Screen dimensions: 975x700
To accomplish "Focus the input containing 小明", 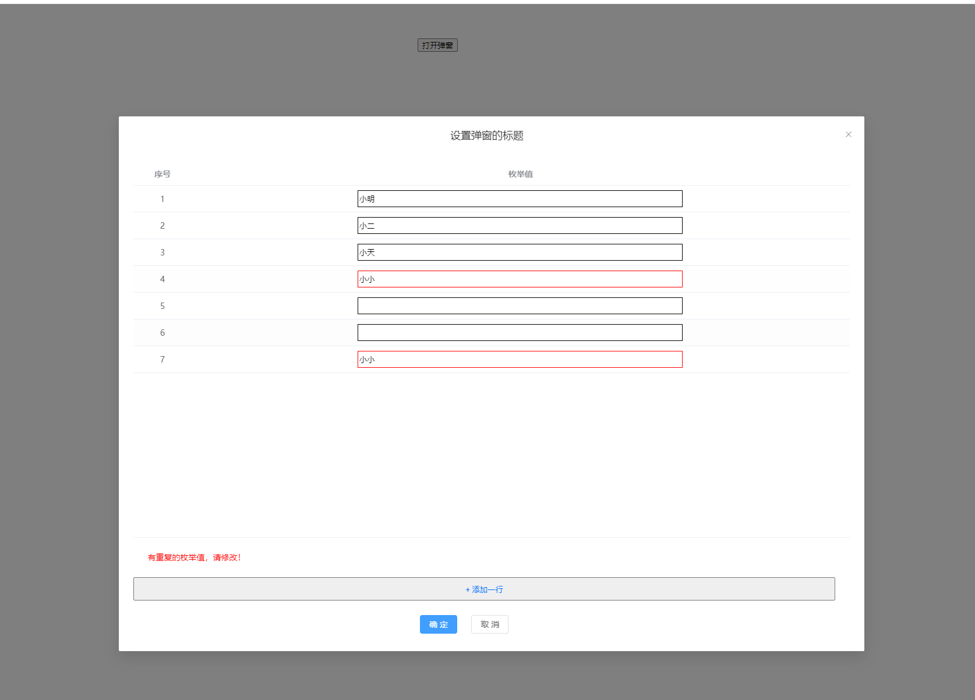I will [x=520, y=199].
